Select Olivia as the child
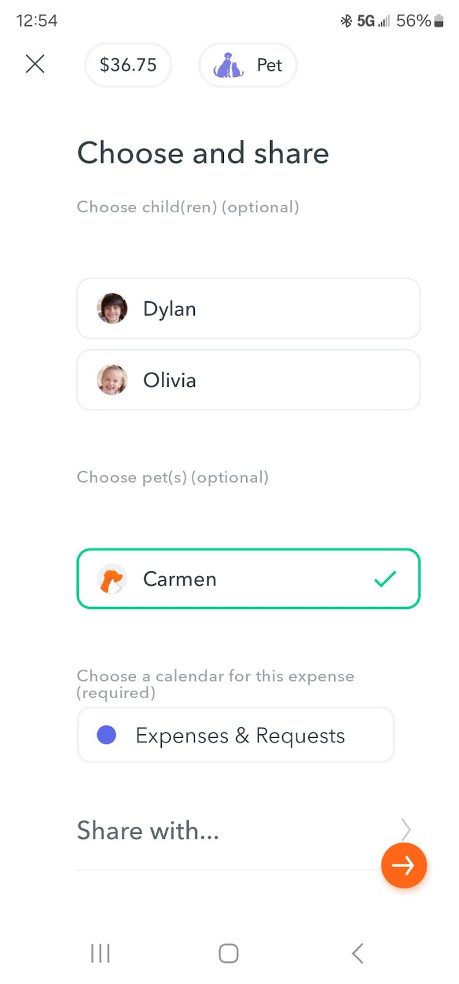The width and height of the screenshot is (459, 984). (x=248, y=380)
